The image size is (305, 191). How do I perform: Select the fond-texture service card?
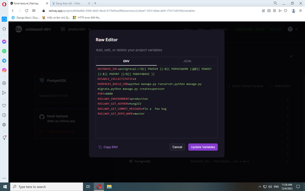pyautogui.click(x=61, y=123)
